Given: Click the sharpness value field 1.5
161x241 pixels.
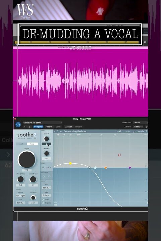Looking at the screenshot, I should [20, 185].
